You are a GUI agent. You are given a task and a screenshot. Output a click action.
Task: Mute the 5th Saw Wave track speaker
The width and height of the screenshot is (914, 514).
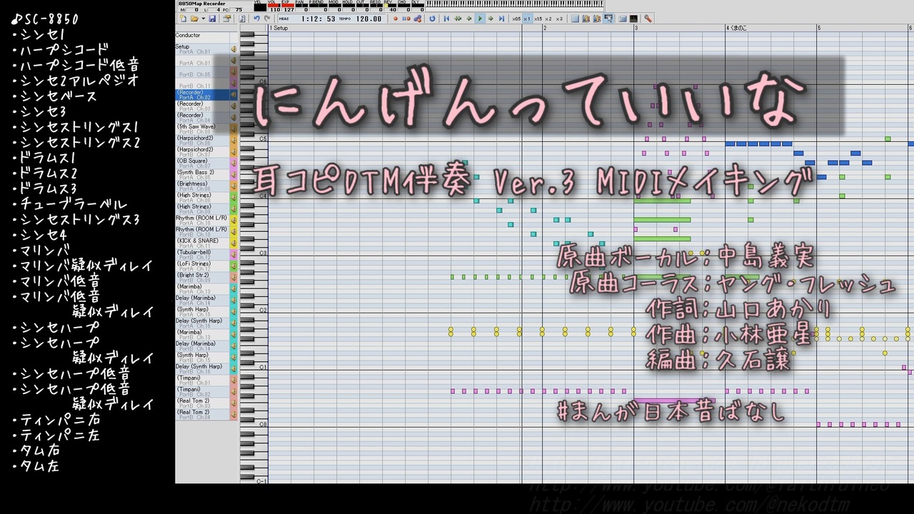click(x=233, y=128)
